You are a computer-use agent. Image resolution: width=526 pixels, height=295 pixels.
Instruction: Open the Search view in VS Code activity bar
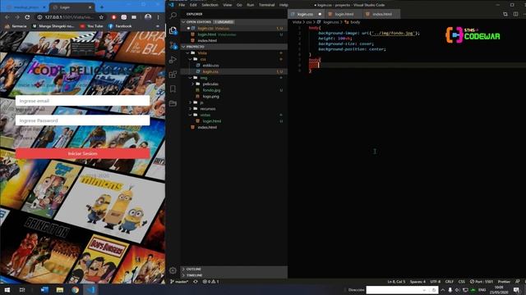coord(173,16)
